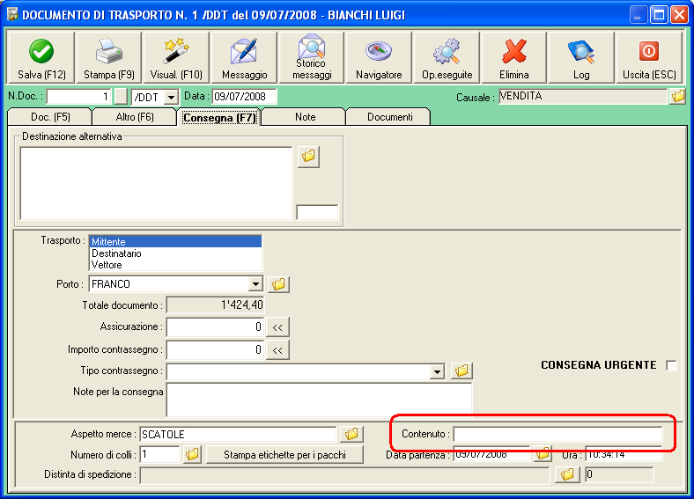Image resolution: width=694 pixels, height=499 pixels.
Task: Open Storico messaggi history
Action: coord(312,57)
